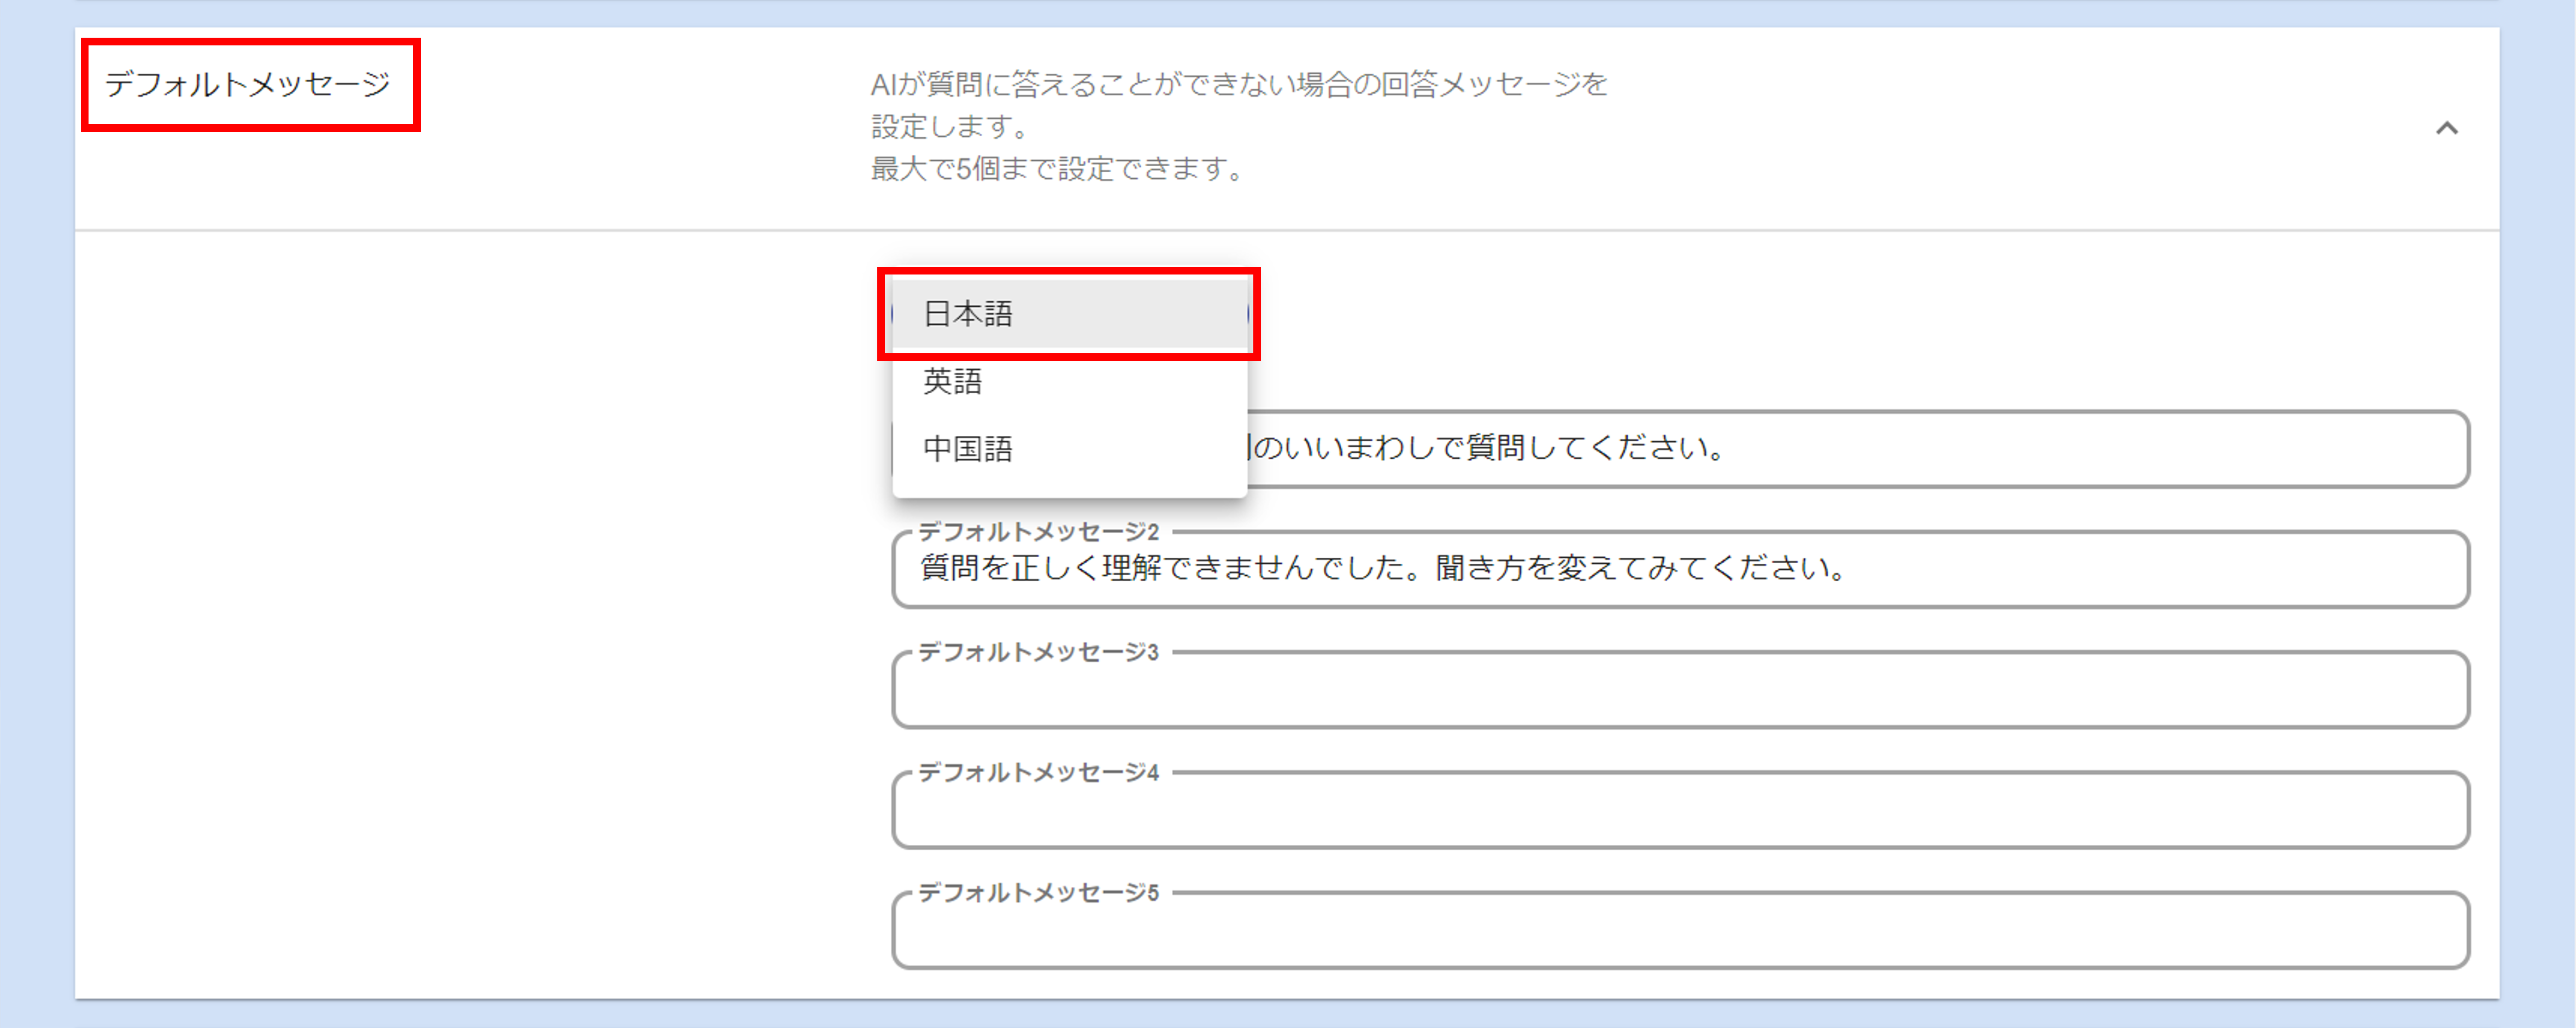Screen dimensions: 2576x1028
Task: Click the デフォルトメッセージ2 floating label
Action: point(1038,531)
